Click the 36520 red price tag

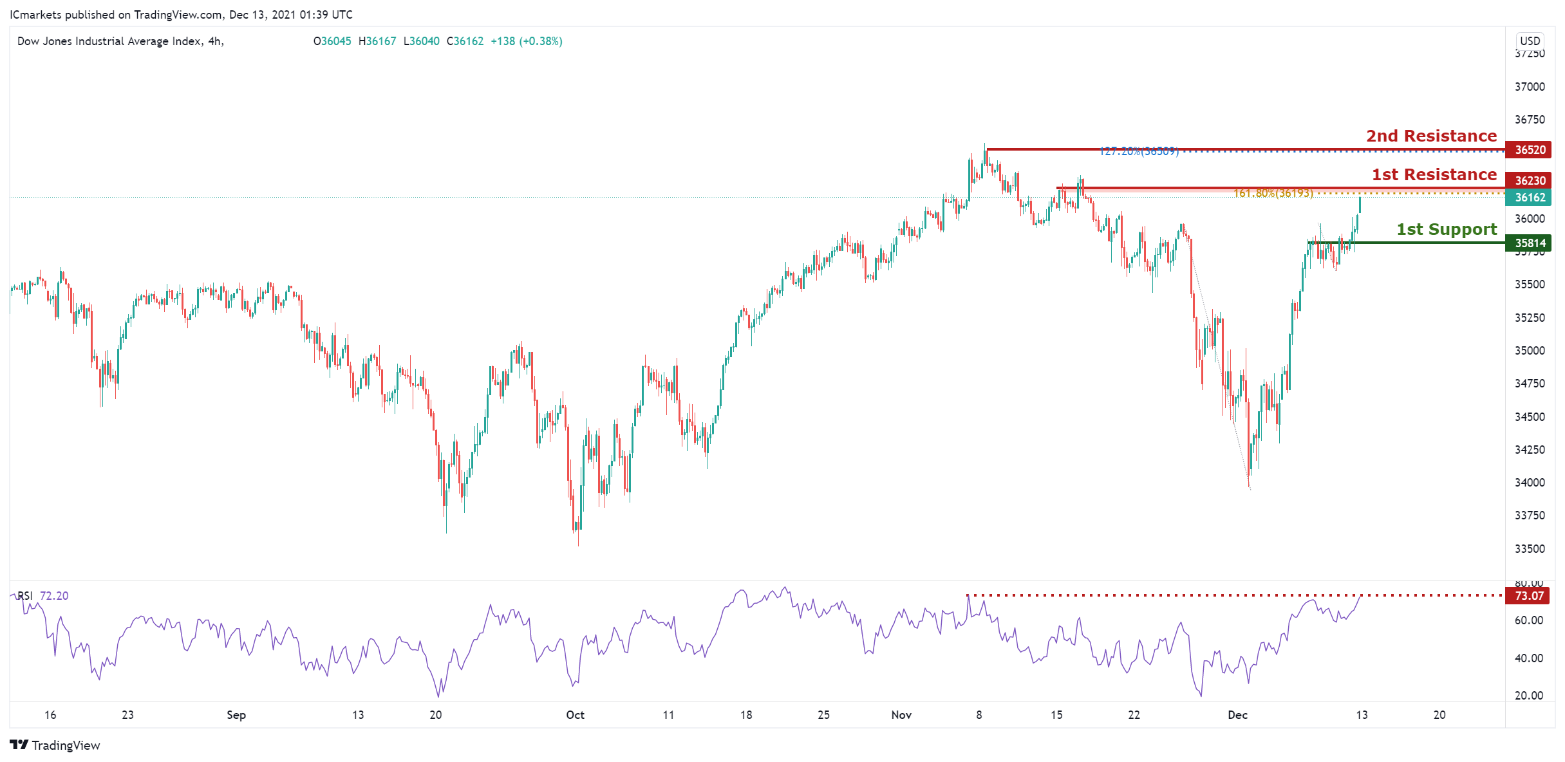[x=1529, y=150]
